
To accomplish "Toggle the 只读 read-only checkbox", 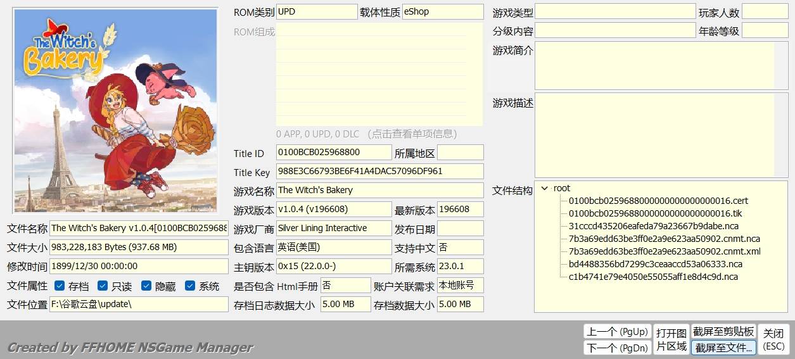I will tap(103, 286).
